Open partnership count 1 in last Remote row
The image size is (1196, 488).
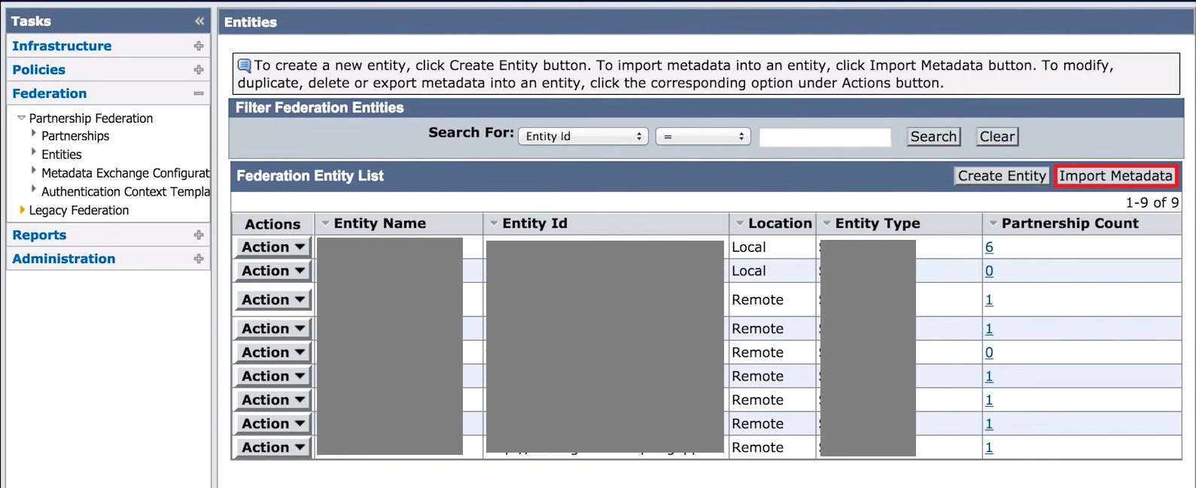(x=989, y=447)
